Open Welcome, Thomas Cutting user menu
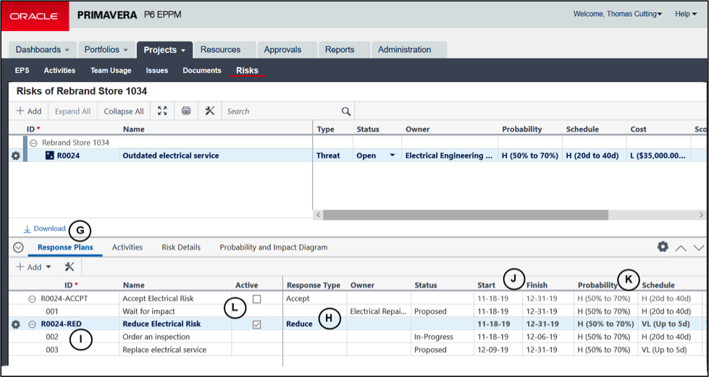 tap(617, 14)
